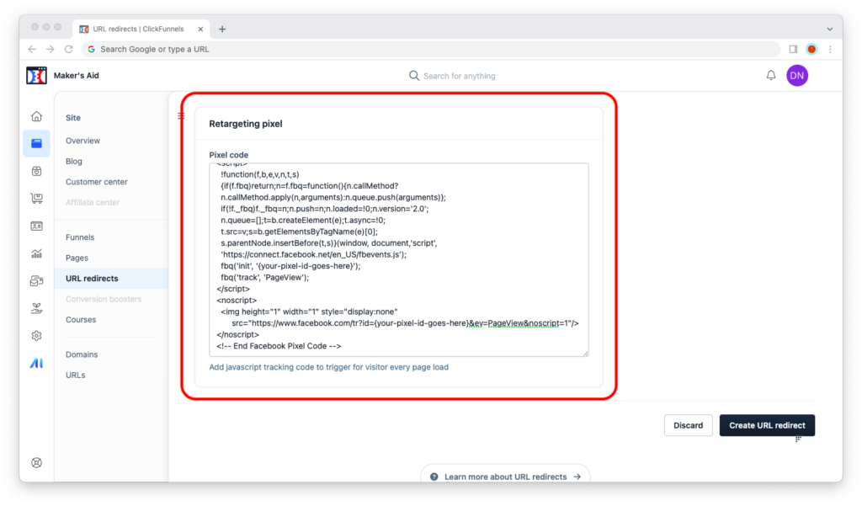Click the fbevents.js URL code line
The height and width of the screenshot is (506, 862).
click(x=314, y=254)
